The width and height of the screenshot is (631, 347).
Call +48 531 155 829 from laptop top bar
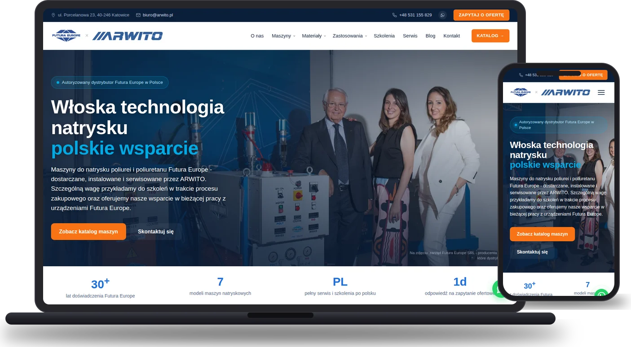412,15
